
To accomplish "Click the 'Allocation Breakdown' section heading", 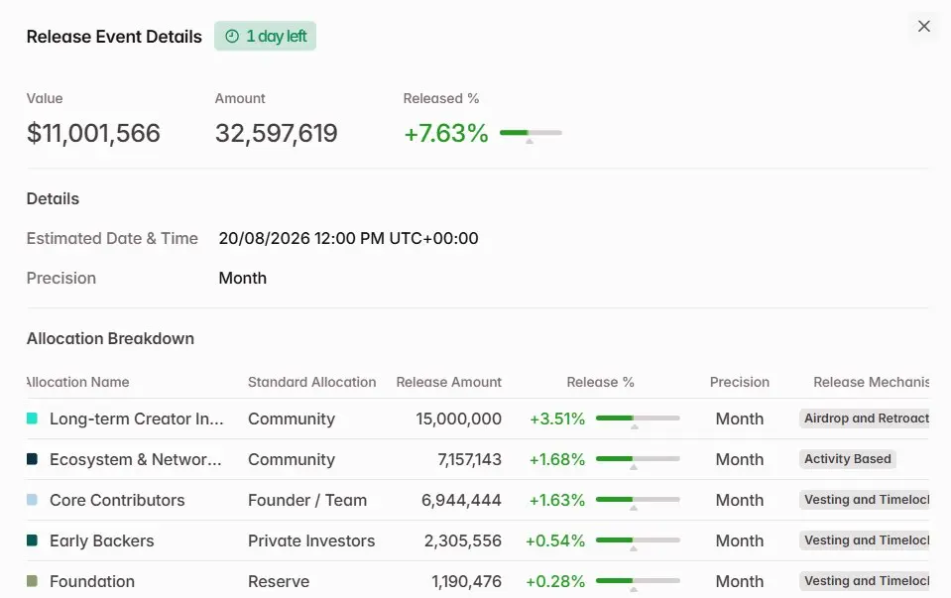I will click(110, 338).
